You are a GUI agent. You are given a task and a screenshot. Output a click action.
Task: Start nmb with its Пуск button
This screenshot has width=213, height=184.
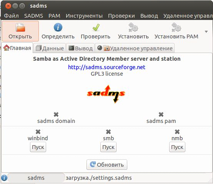click(x=177, y=147)
